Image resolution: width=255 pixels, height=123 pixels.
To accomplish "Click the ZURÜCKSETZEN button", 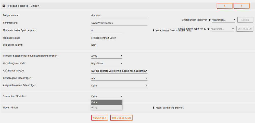I will tap(121, 118).
